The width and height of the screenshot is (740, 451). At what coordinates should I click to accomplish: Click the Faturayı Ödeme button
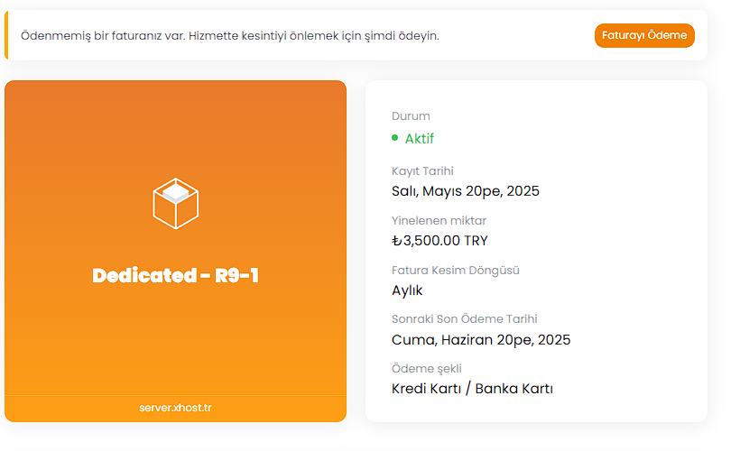coord(644,35)
